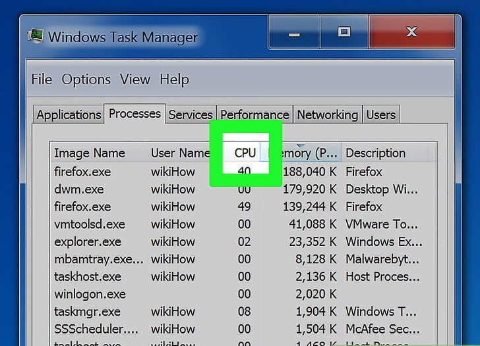Screen dimensions: 480x346
Task: Click CPU value 49 for firefox.exe
Action: tap(244, 207)
